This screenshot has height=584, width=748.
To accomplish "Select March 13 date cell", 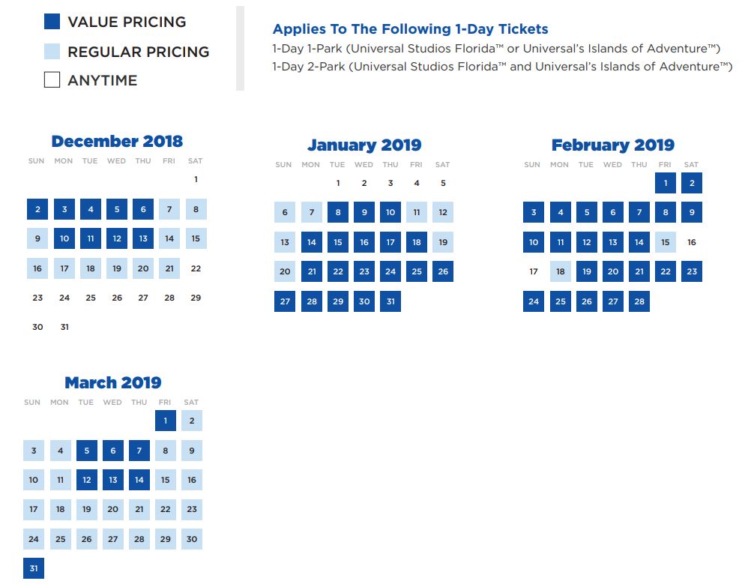I will 113,480.
